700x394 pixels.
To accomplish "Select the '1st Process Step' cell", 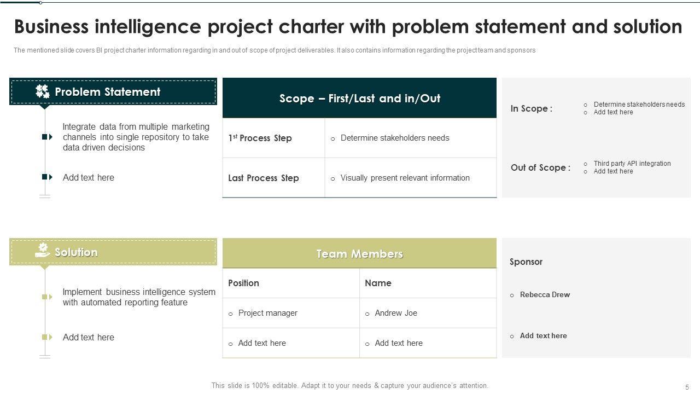I will (260, 138).
